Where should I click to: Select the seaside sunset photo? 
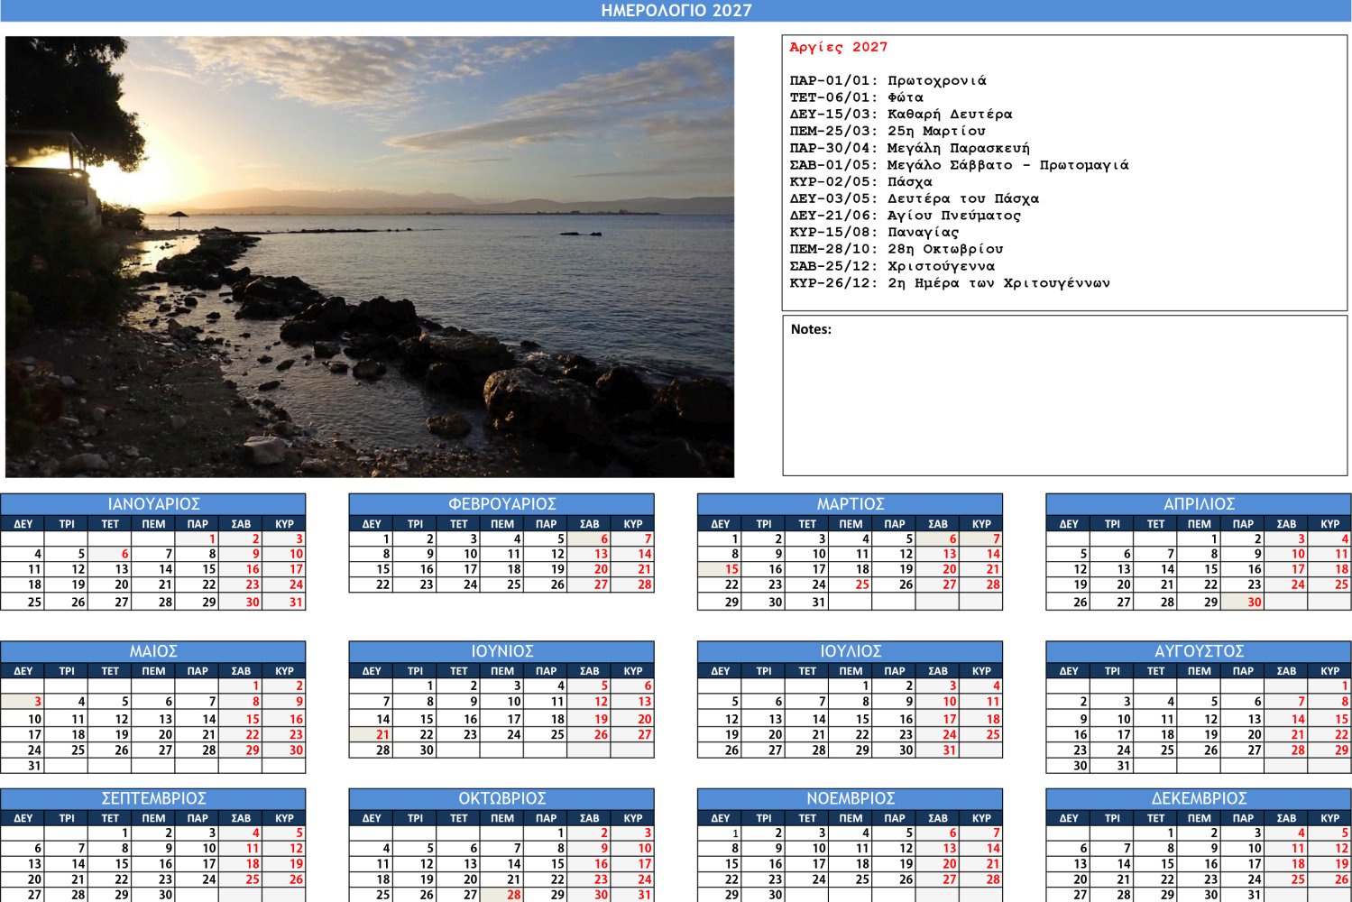click(x=370, y=257)
